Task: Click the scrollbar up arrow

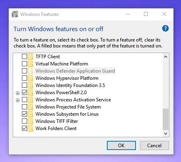Action: (165, 57)
